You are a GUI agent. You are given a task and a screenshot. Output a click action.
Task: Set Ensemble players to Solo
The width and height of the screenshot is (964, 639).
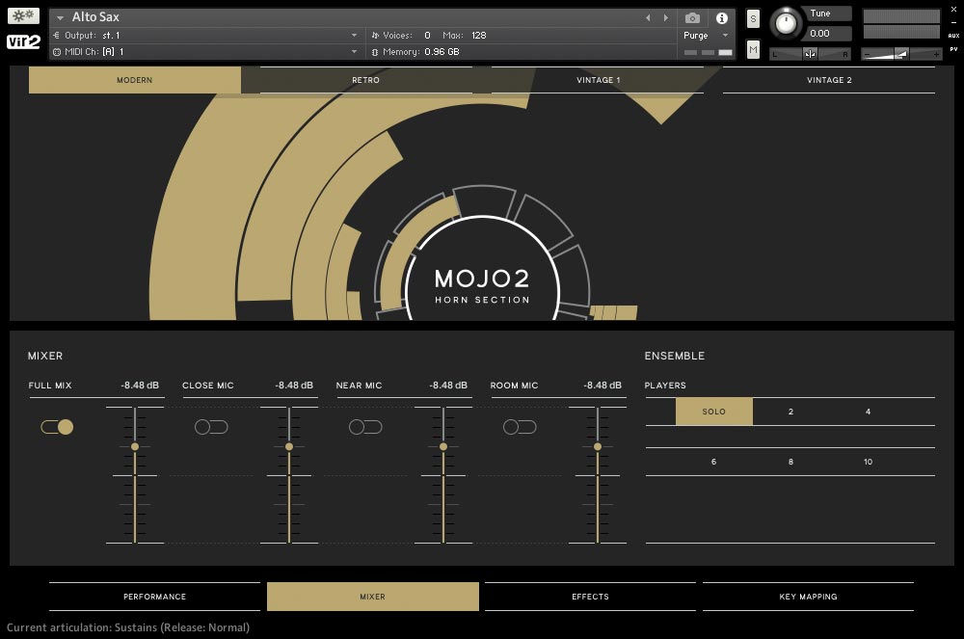coord(713,412)
